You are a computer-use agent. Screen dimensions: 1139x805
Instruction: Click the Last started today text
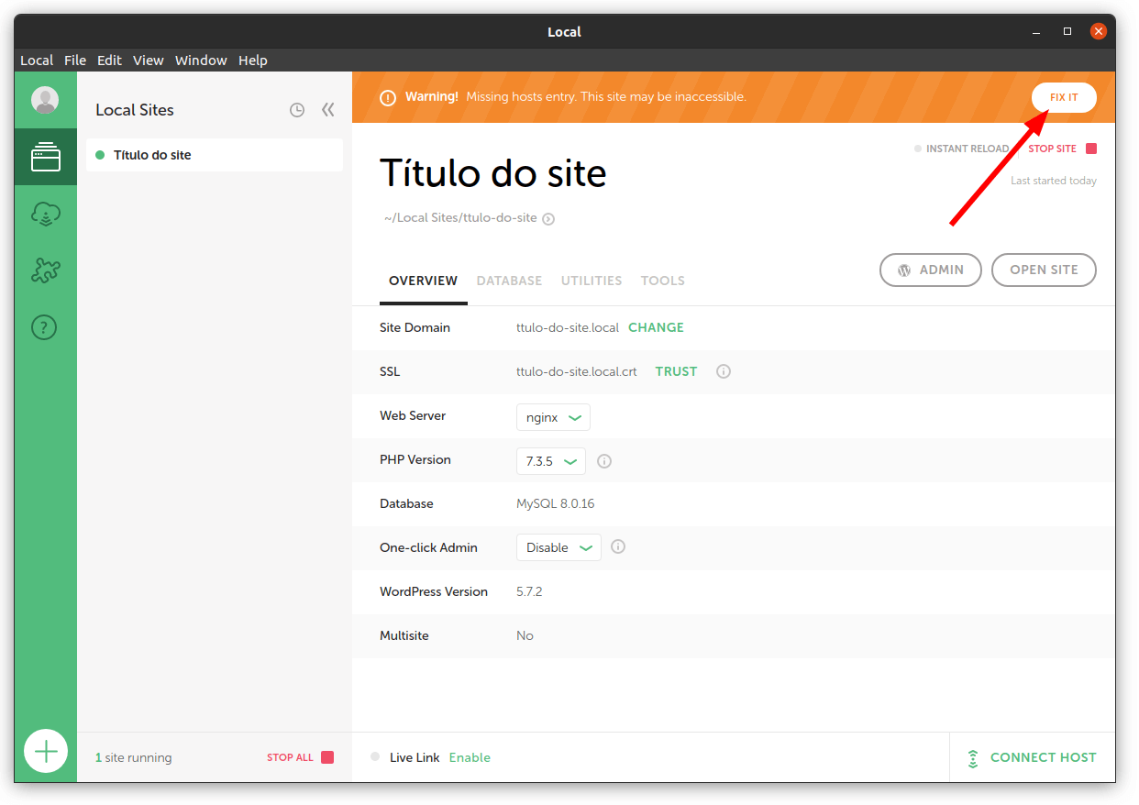(x=1054, y=181)
